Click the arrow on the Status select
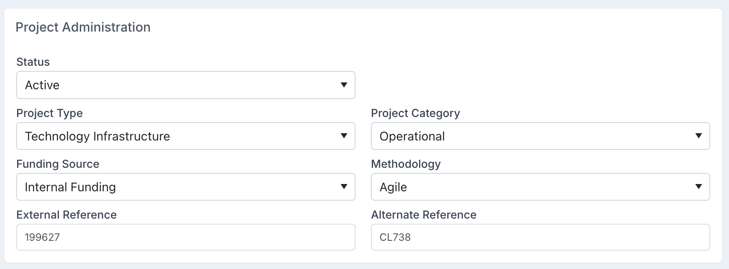 [344, 85]
